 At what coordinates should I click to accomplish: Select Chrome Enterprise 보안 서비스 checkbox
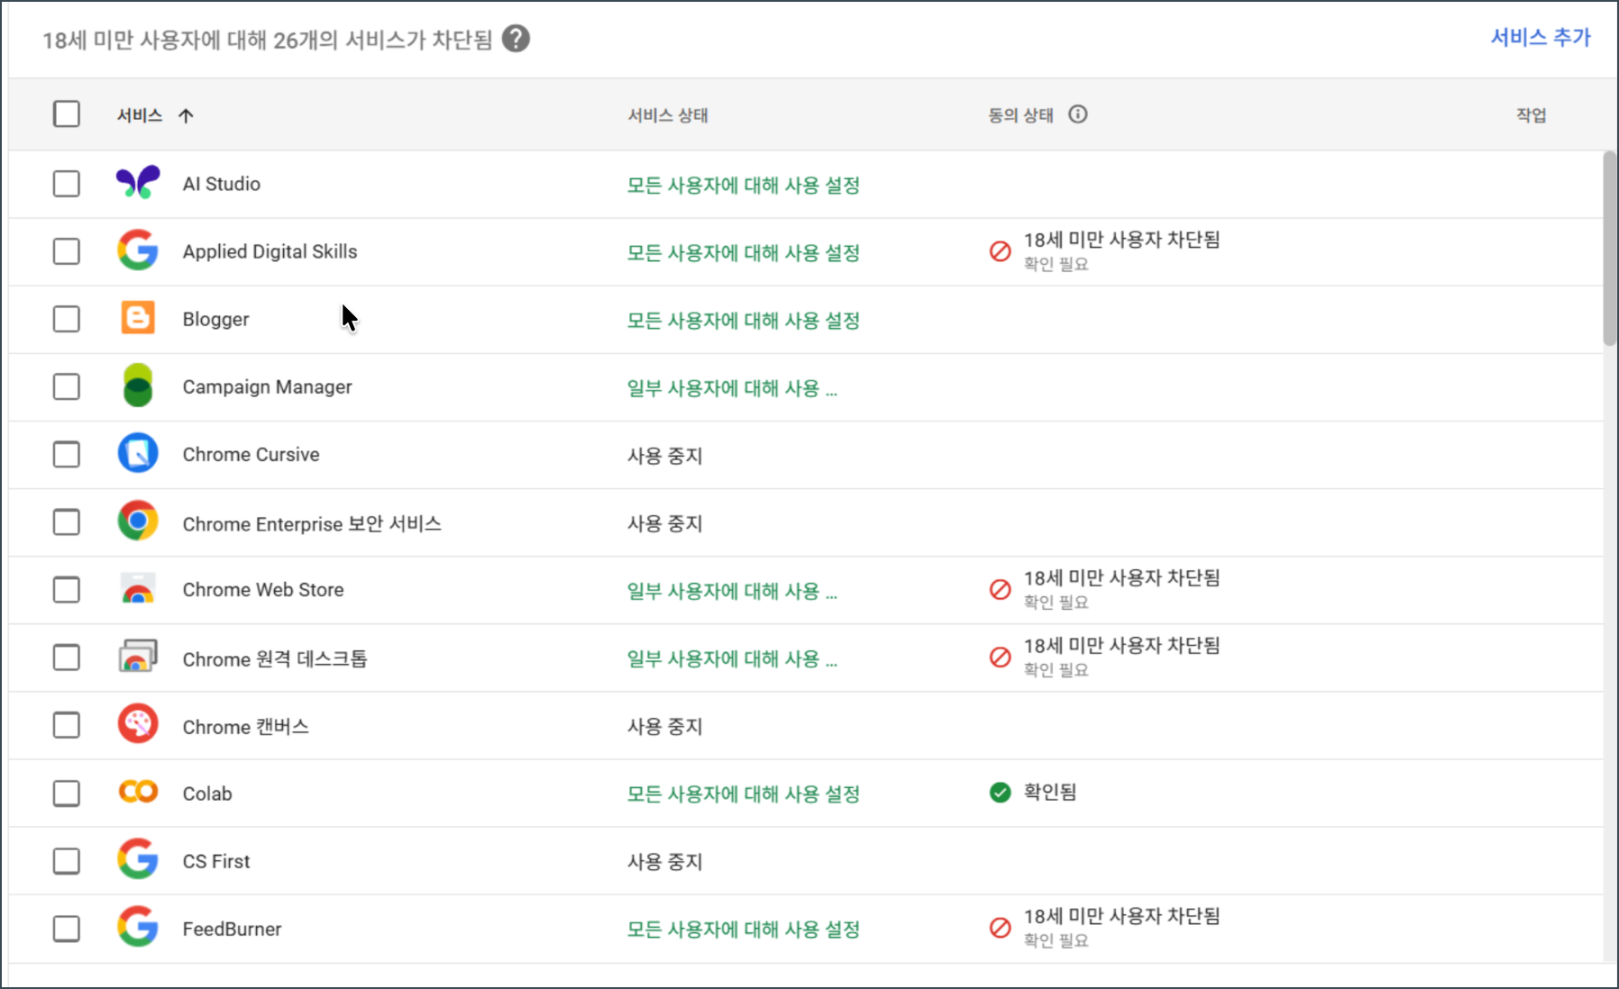67,522
